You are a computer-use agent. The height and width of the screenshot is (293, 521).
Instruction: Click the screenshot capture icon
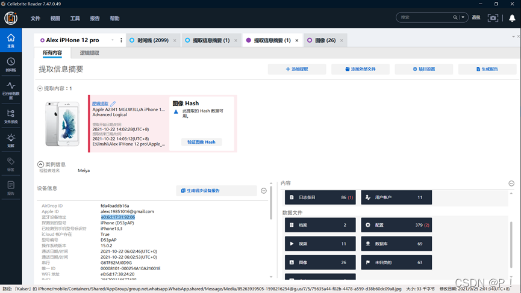[x=493, y=17]
